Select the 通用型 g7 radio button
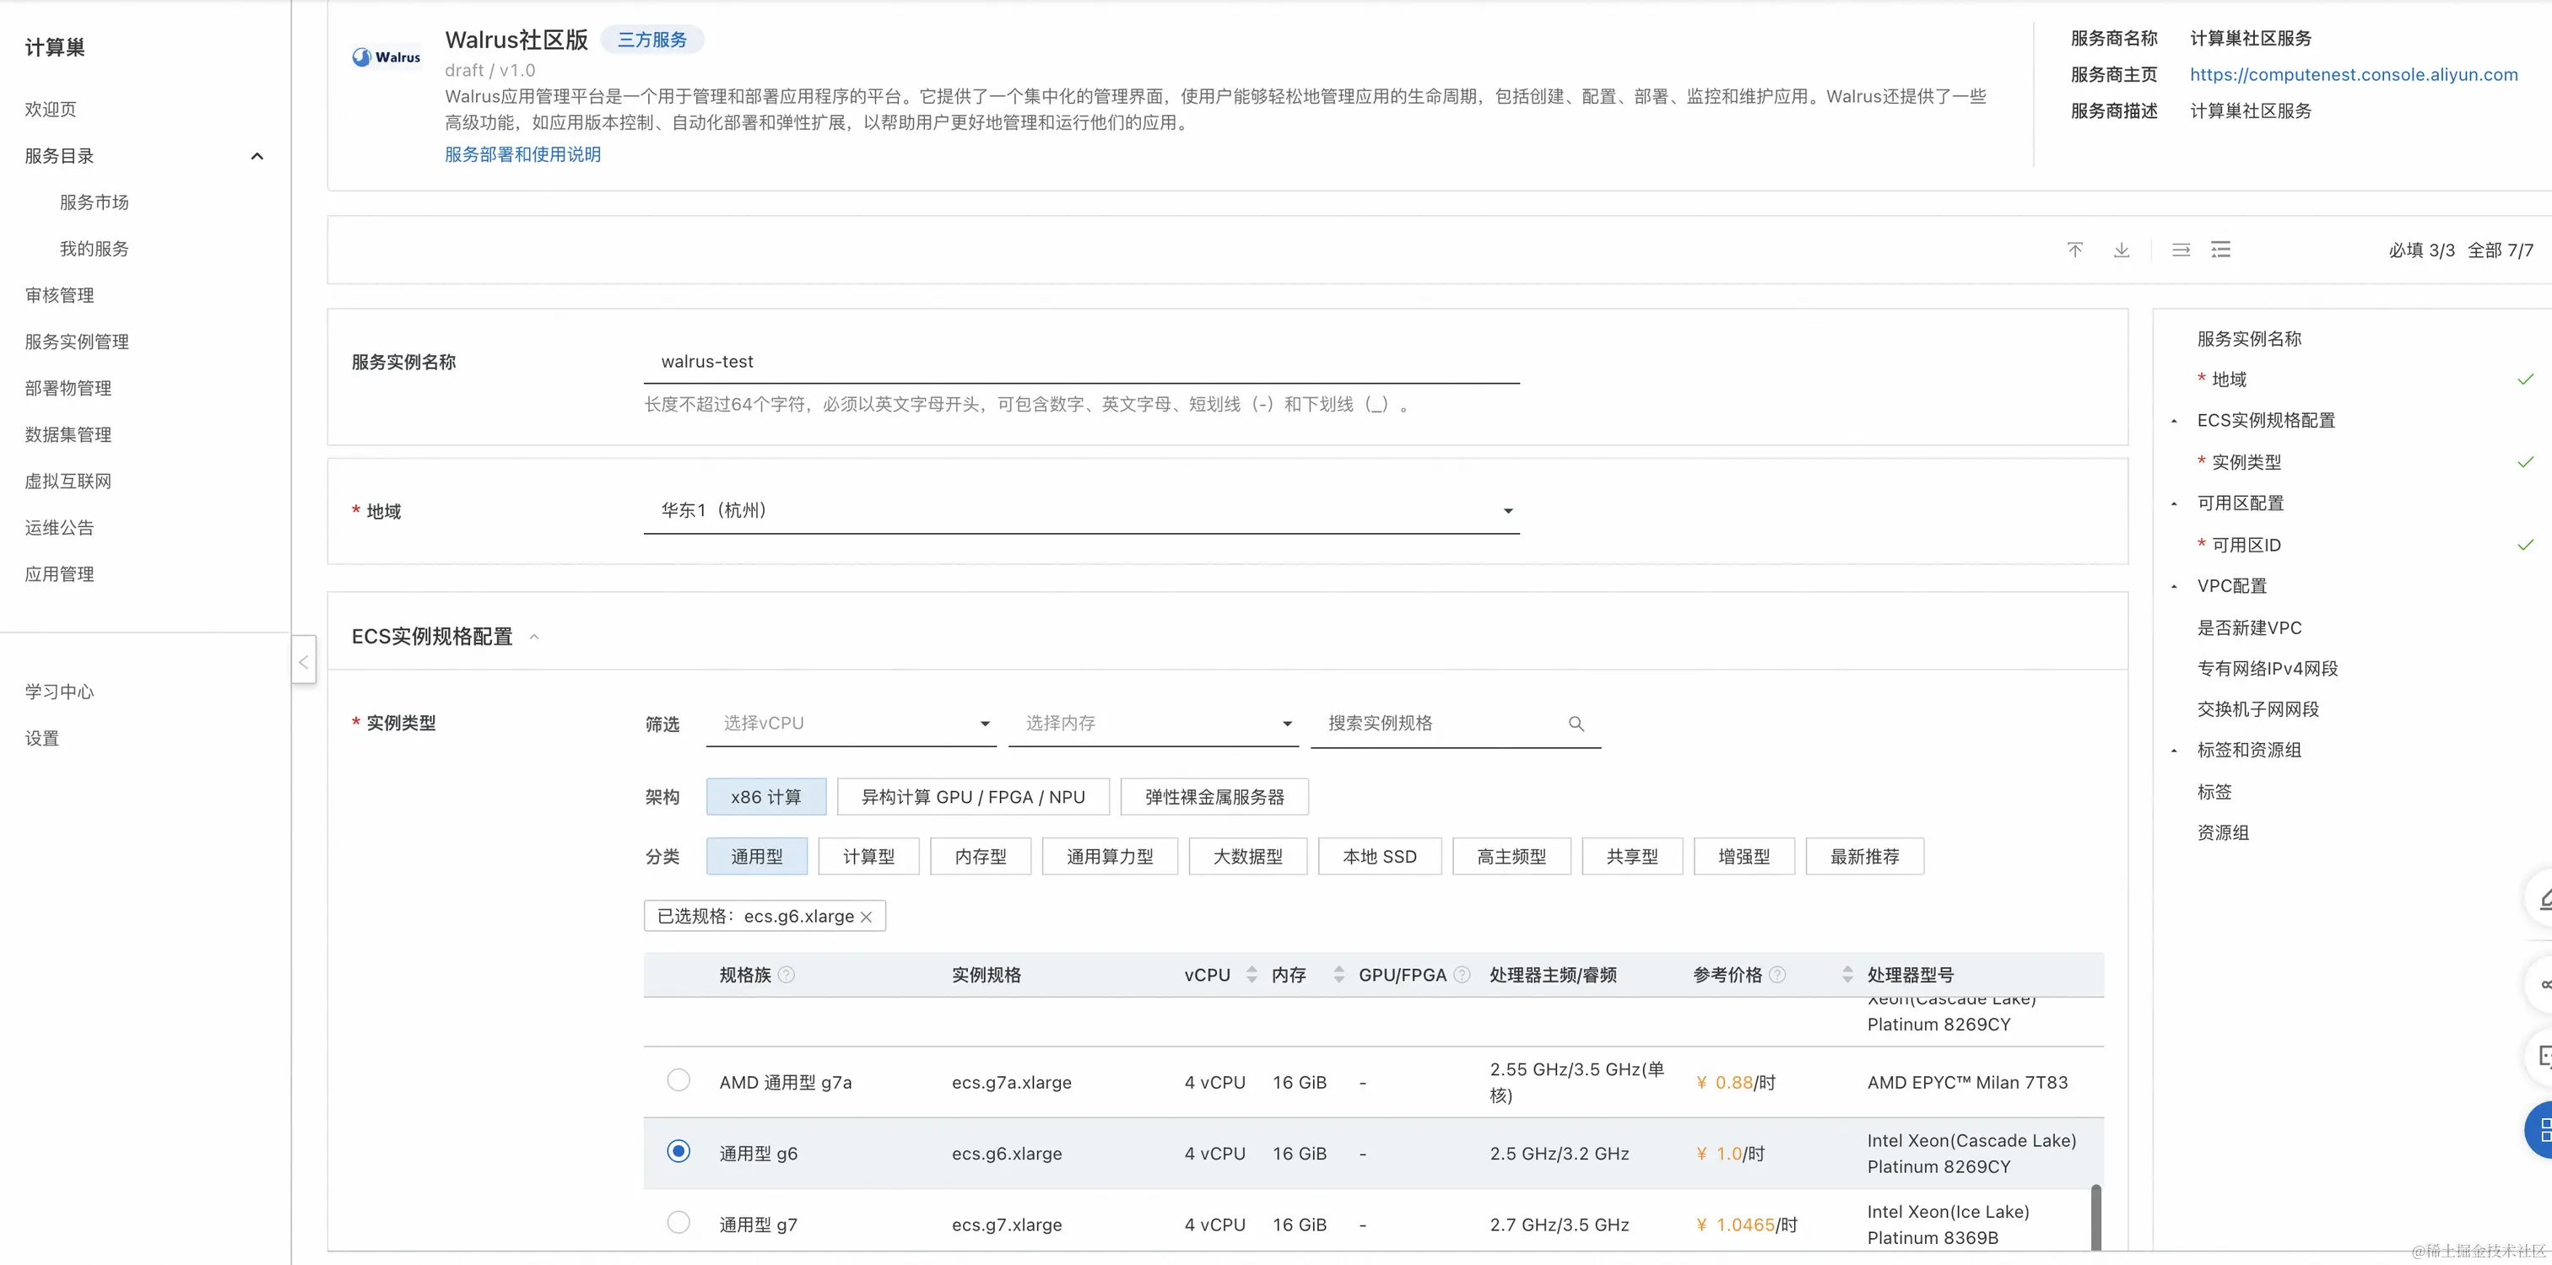The image size is (2552, 1265). [x=679, y=1223]
